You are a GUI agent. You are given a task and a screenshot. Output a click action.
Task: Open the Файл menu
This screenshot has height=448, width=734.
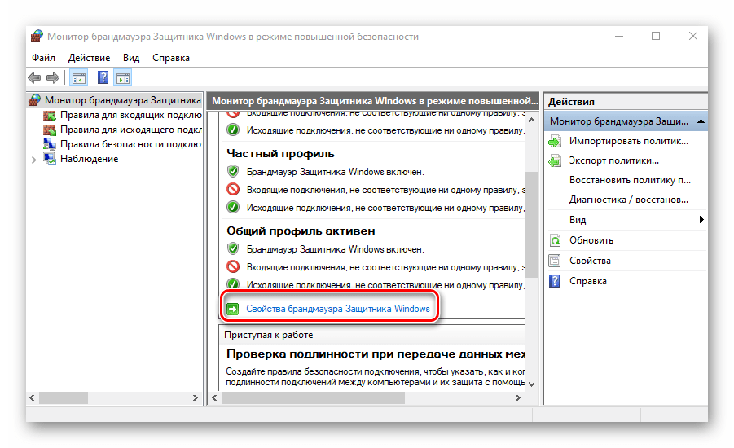(43, 58)
